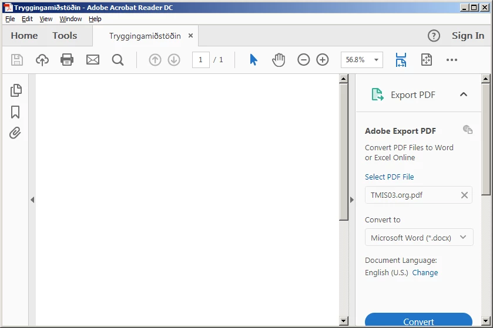The image size is (493, 328).
Task: Collapse the right tools pane arrow
Action: coord(352,199)
